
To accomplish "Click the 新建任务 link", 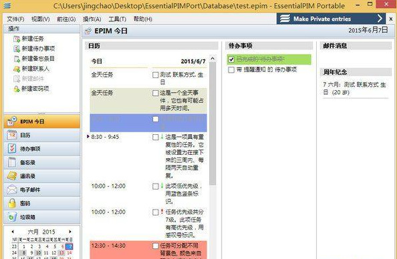I will pyautogui.click(x=33, y=39).
